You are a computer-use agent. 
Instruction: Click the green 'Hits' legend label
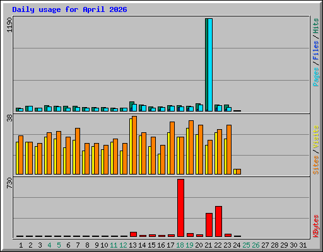tap(316, 26)
